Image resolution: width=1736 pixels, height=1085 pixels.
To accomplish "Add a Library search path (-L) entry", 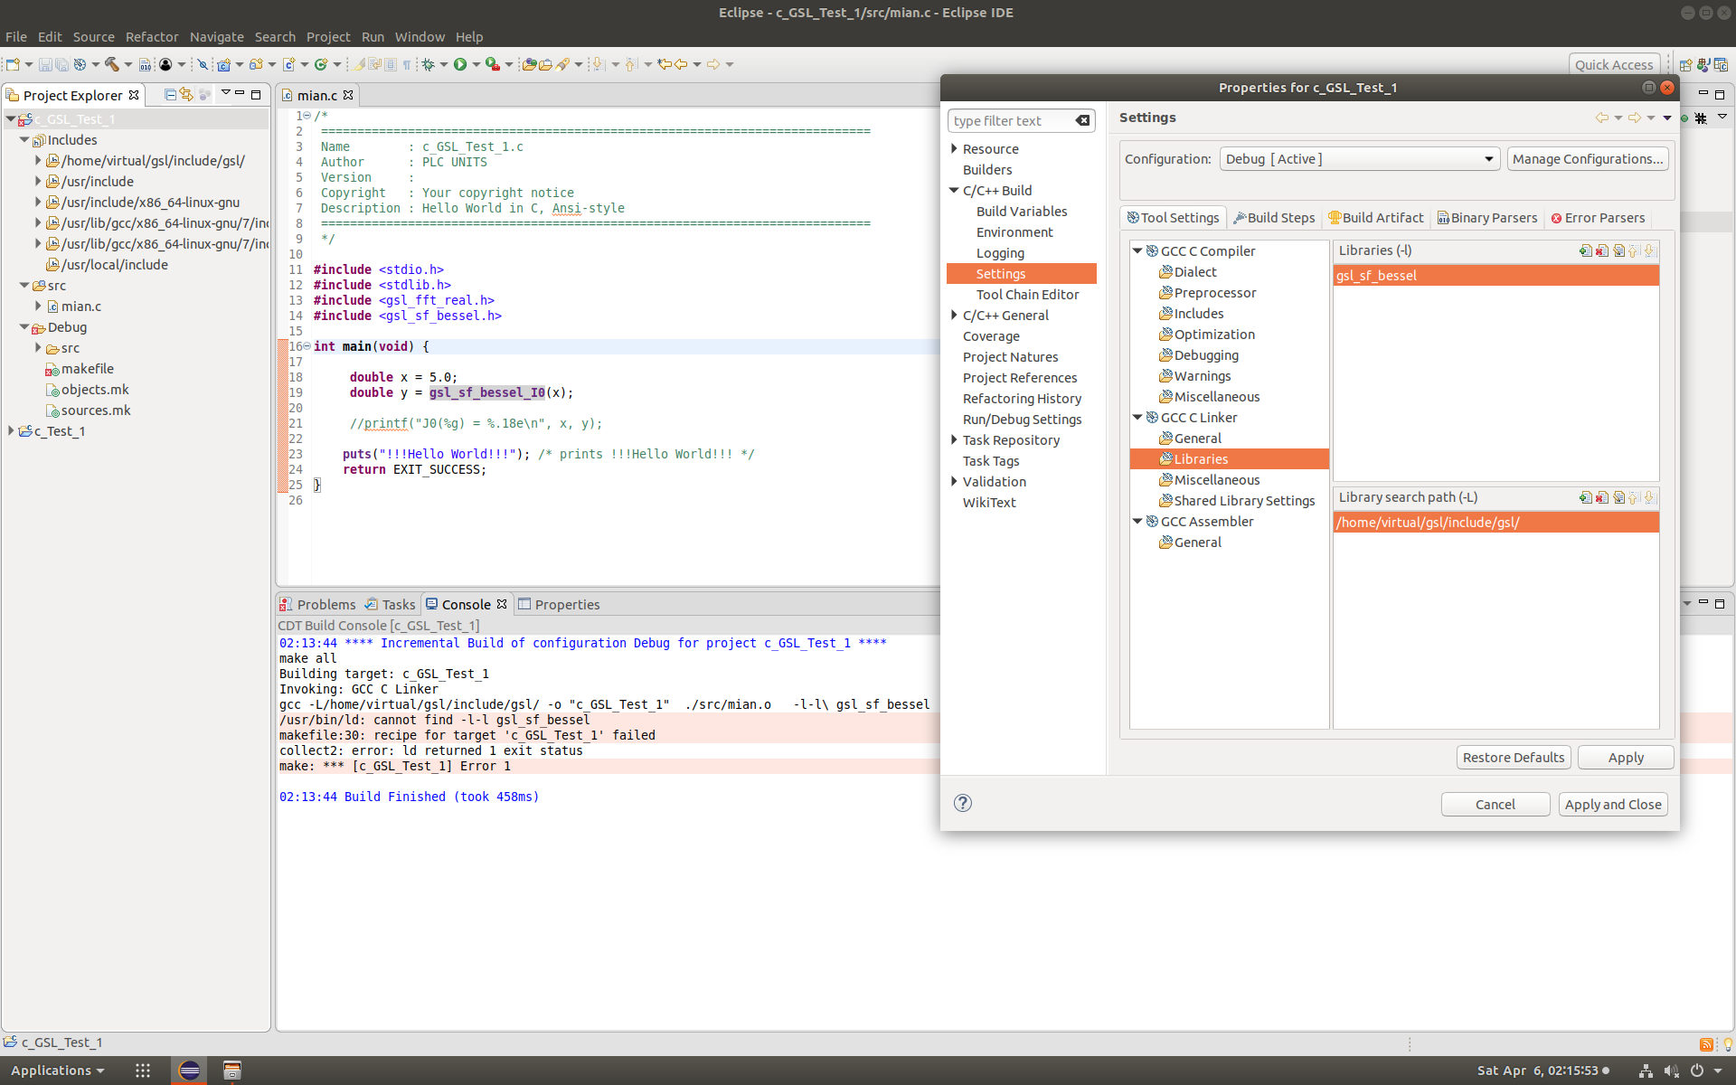I will tap(1585, 497).
